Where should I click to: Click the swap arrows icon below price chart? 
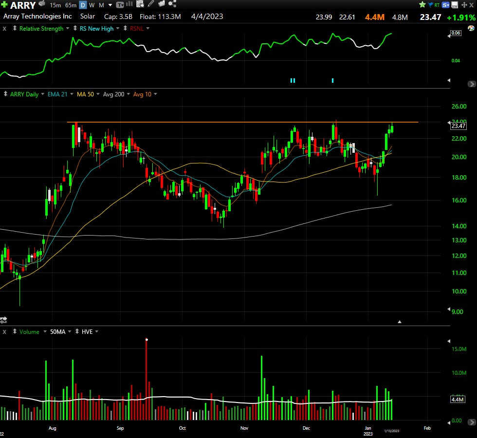click(x=3, y=320)
